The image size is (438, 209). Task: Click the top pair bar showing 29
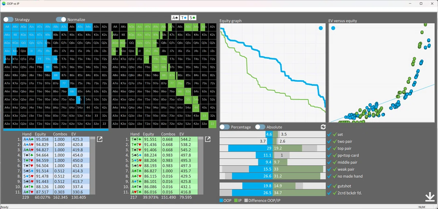point(250,148)
